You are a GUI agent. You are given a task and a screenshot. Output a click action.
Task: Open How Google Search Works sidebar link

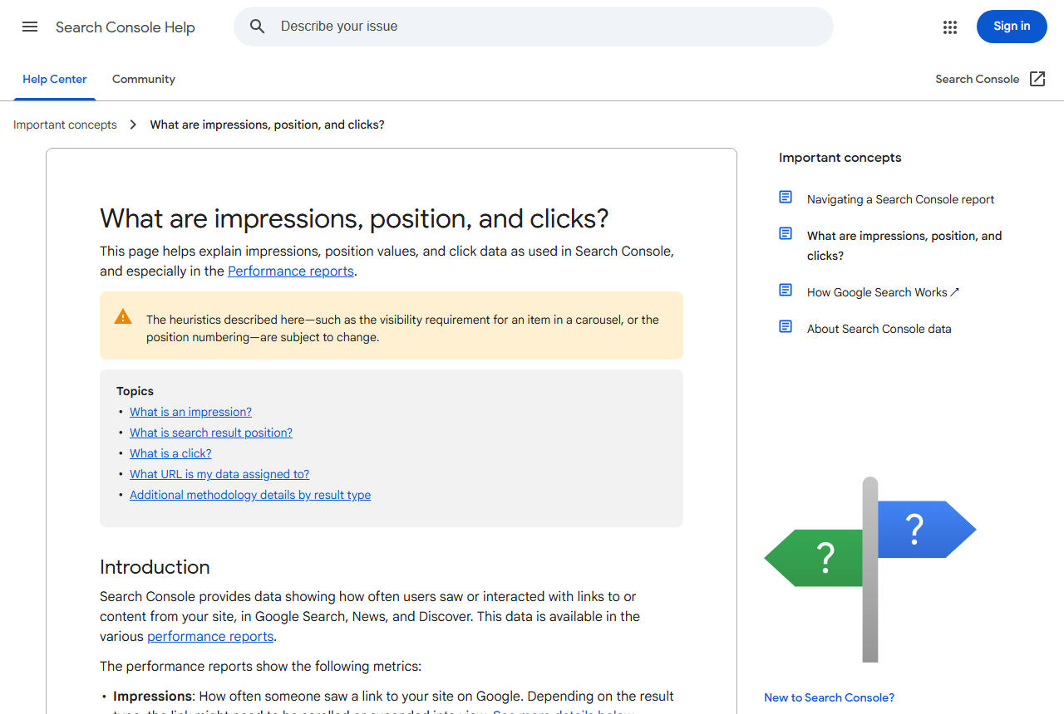point(883,292)
